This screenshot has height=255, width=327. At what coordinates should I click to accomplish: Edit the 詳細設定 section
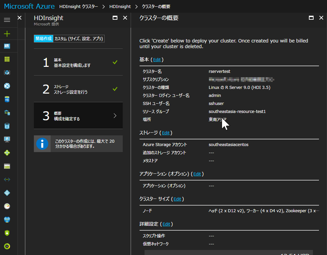coord(166,224)
